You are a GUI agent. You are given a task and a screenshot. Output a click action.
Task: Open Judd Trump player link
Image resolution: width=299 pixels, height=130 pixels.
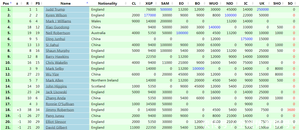pos(55,9)
